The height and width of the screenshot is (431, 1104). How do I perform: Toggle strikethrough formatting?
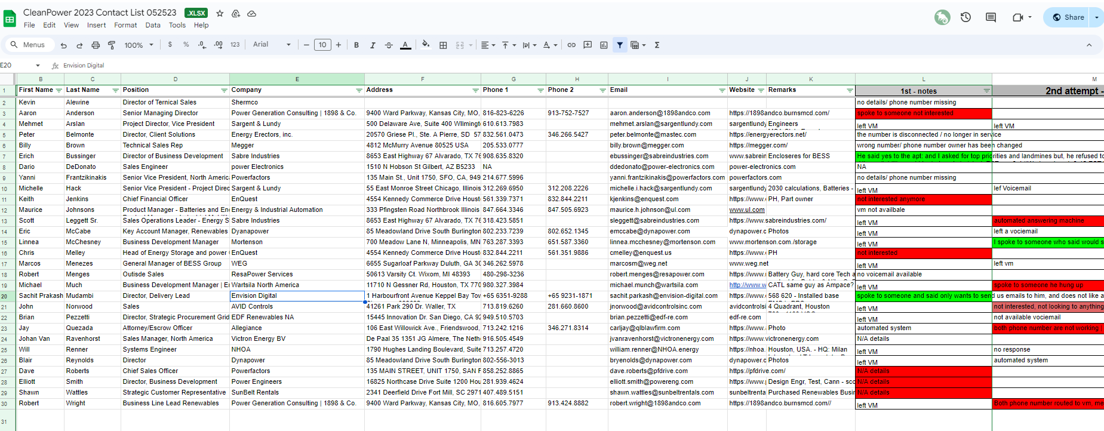click(x=389, y=45)
